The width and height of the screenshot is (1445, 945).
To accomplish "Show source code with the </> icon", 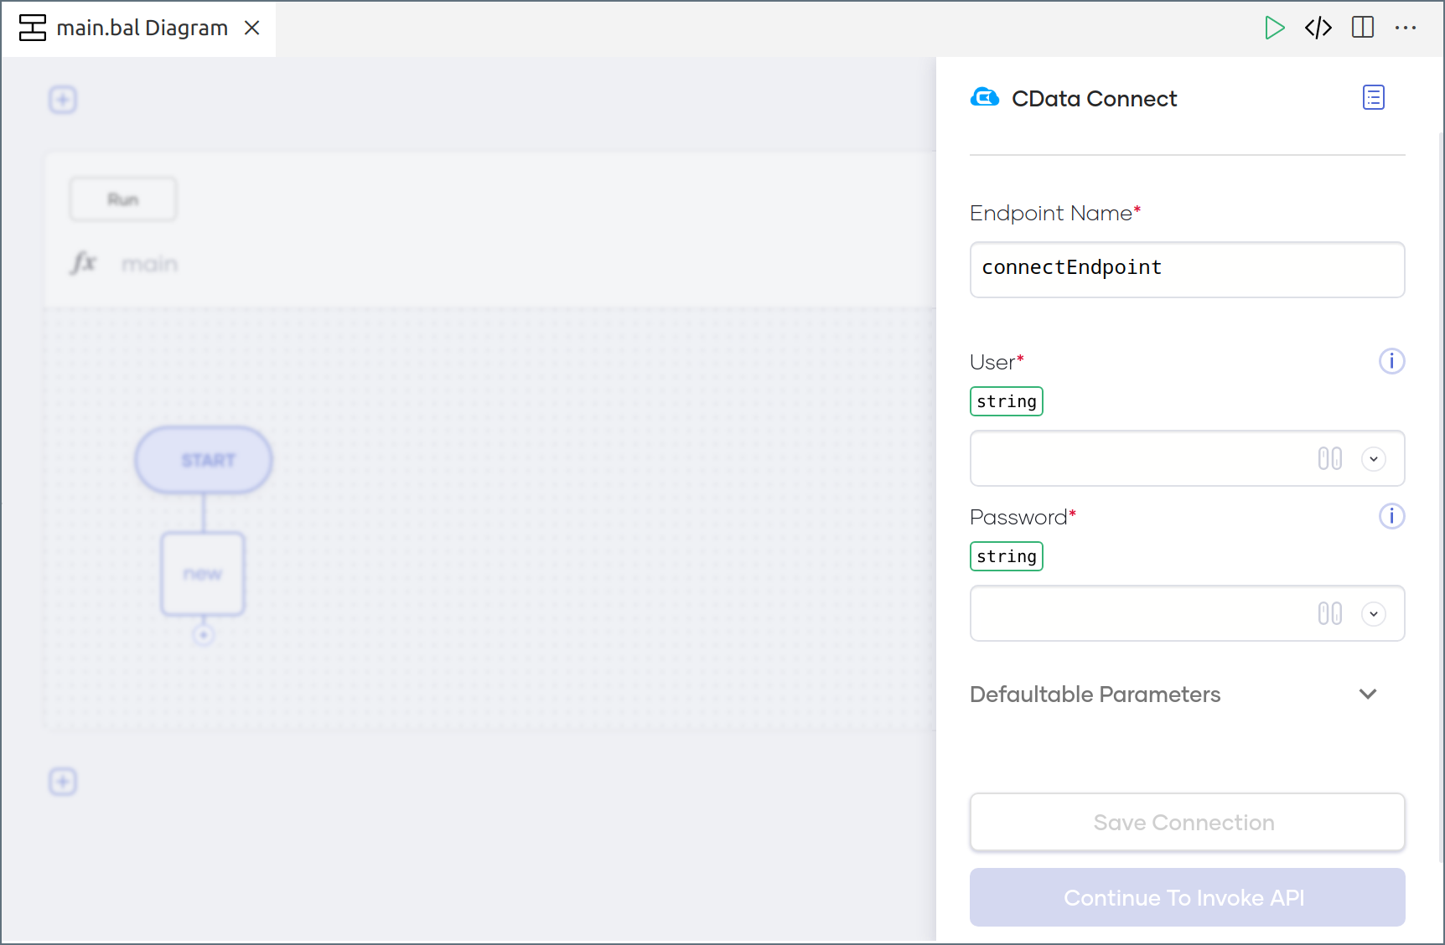I will [x=1318, y=28].
